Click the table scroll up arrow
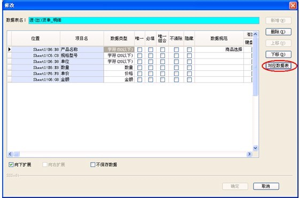 click(x=256, y=34)
